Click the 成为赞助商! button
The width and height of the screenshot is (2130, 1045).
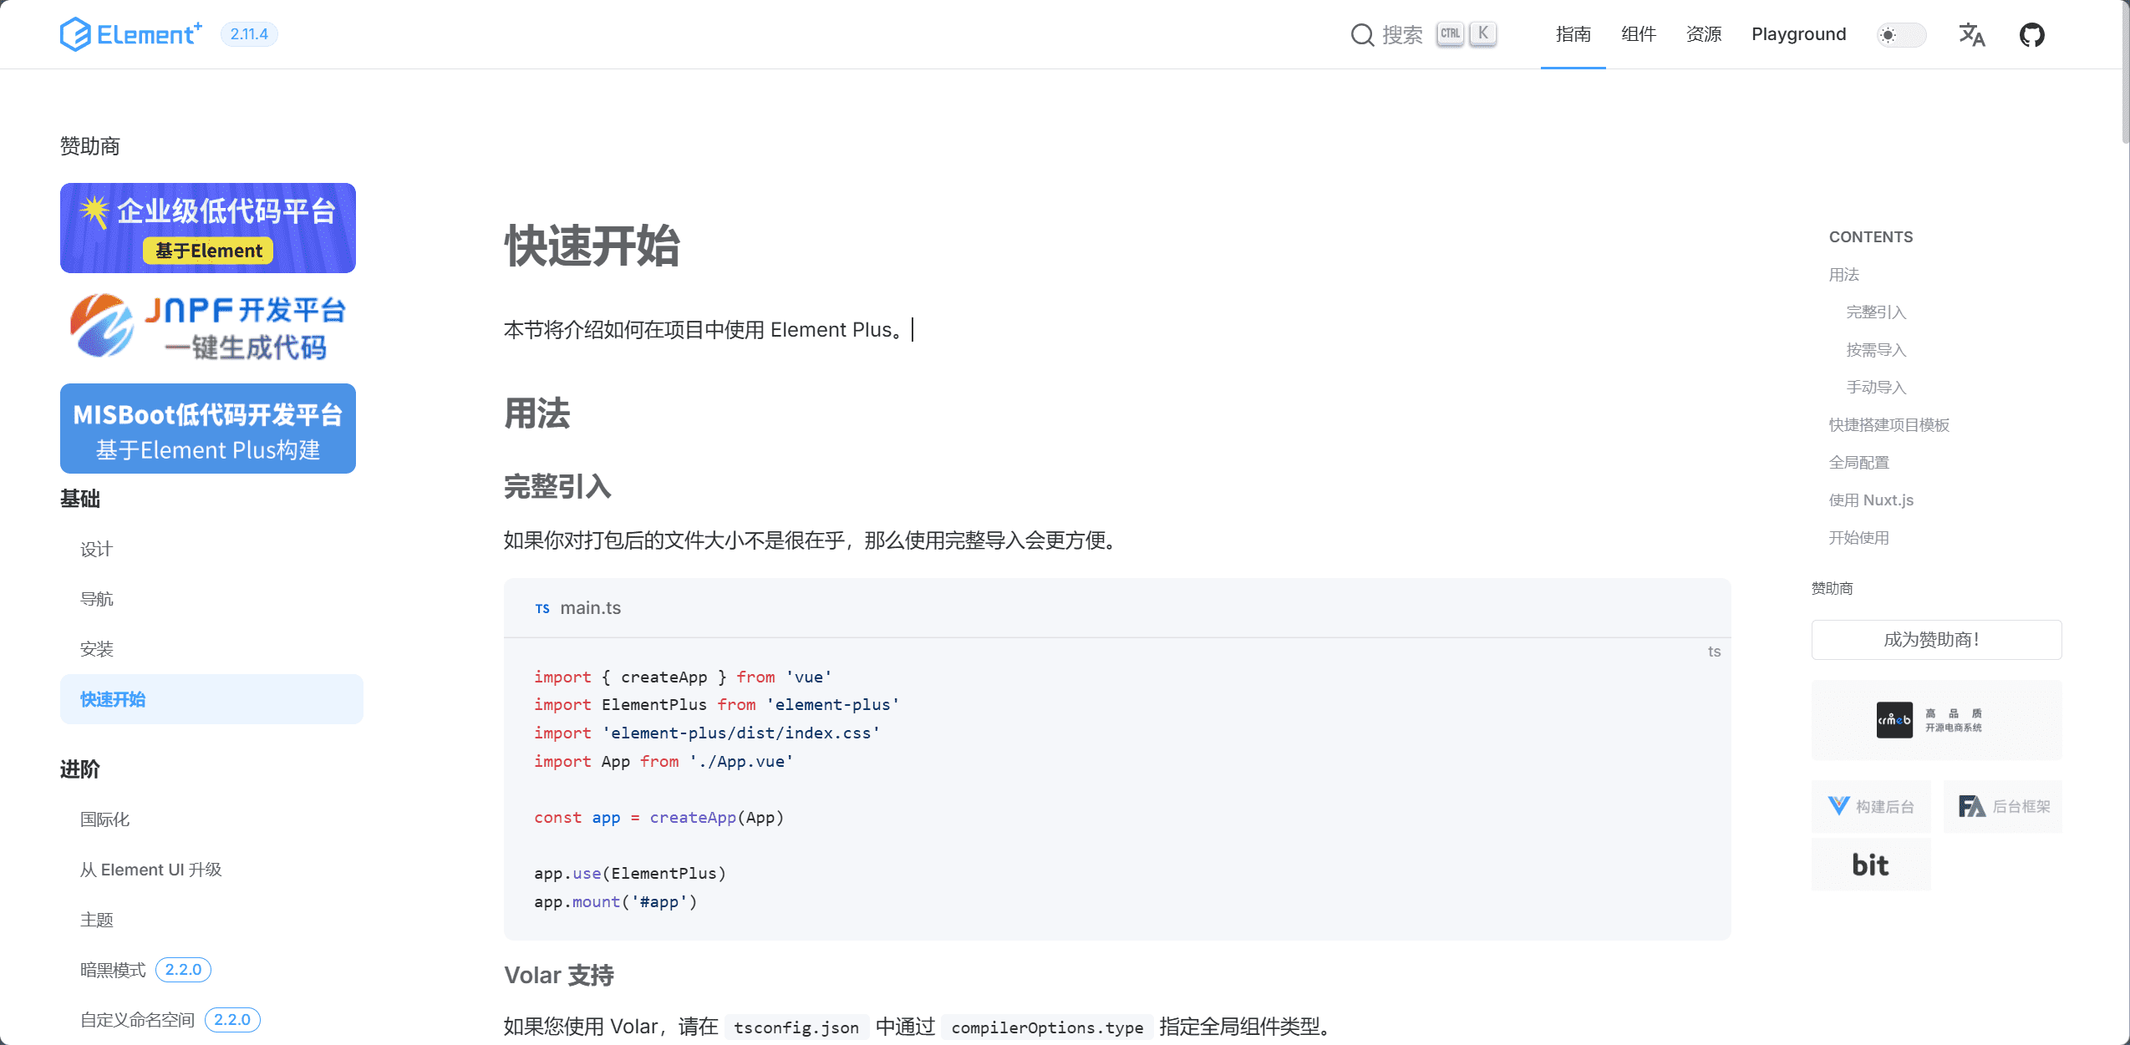[x=1936, y=639]
